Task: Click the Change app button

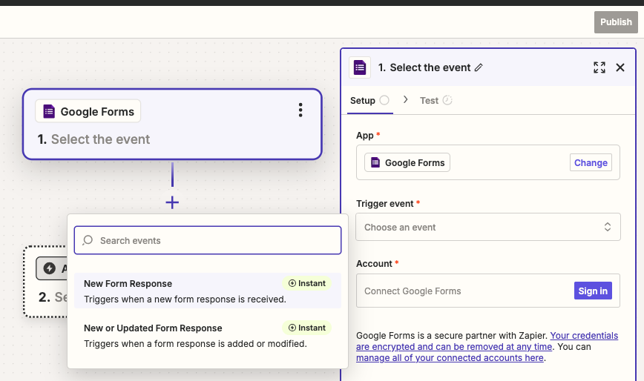Action: click(x=591, y=162)
